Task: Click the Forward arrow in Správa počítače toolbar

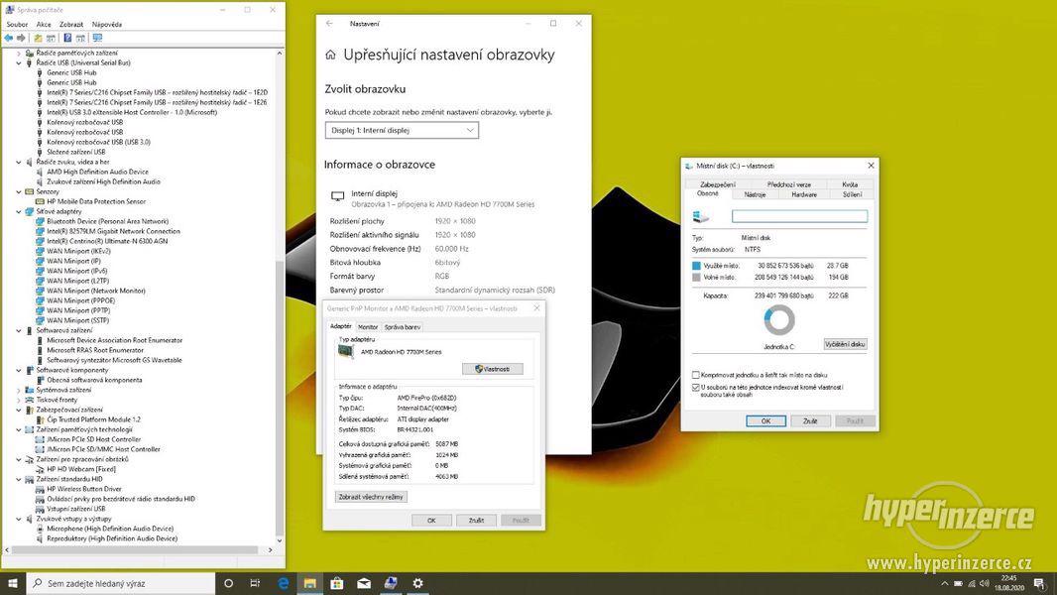Action: (x=21, y=38)
